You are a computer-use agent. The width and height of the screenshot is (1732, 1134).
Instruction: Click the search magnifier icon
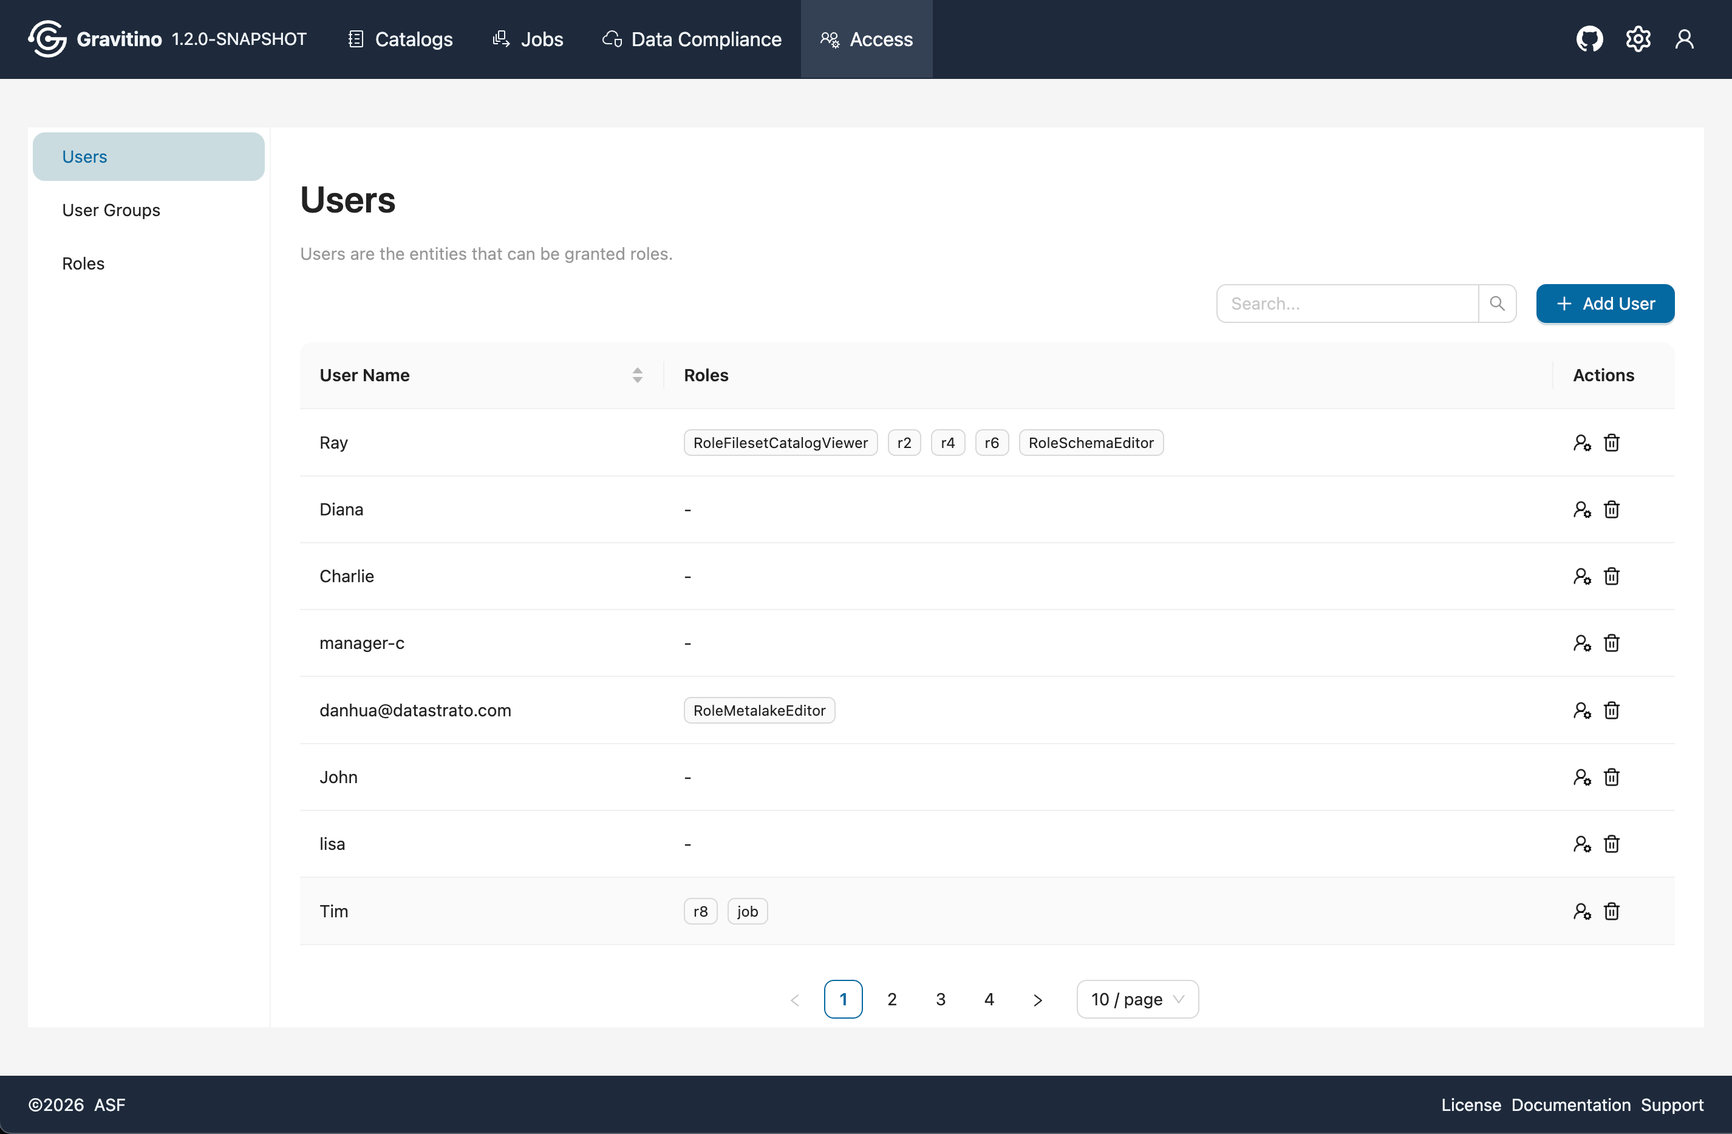pos(1498,304)
